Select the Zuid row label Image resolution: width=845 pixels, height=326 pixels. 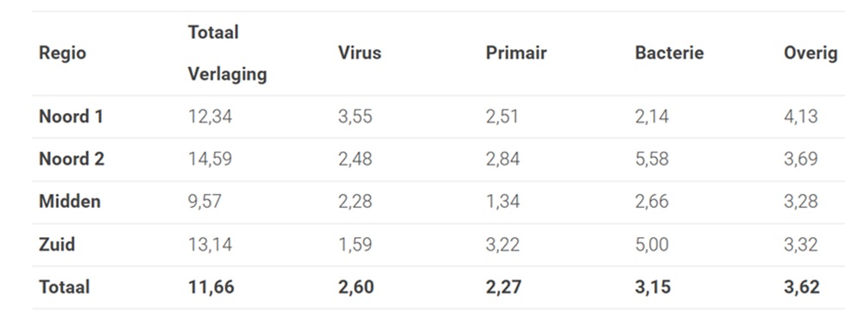(x=57, y=245)
